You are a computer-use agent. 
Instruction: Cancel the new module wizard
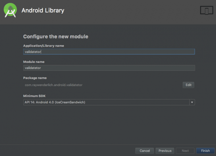tap(145, 151)
